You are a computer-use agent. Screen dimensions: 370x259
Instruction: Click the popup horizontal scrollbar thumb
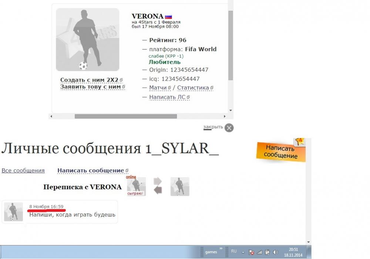(126, 116)
